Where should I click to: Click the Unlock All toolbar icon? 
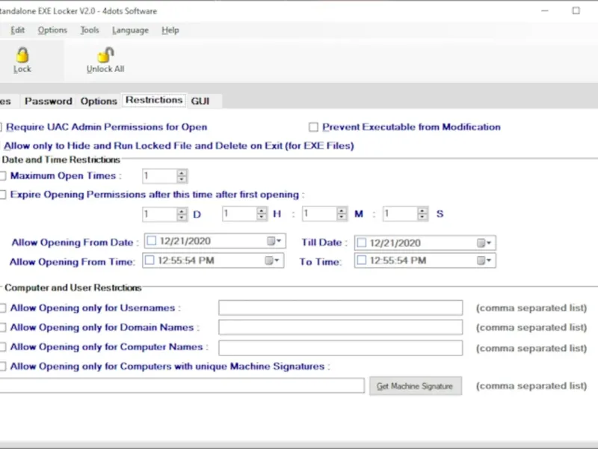coord(105,56)
